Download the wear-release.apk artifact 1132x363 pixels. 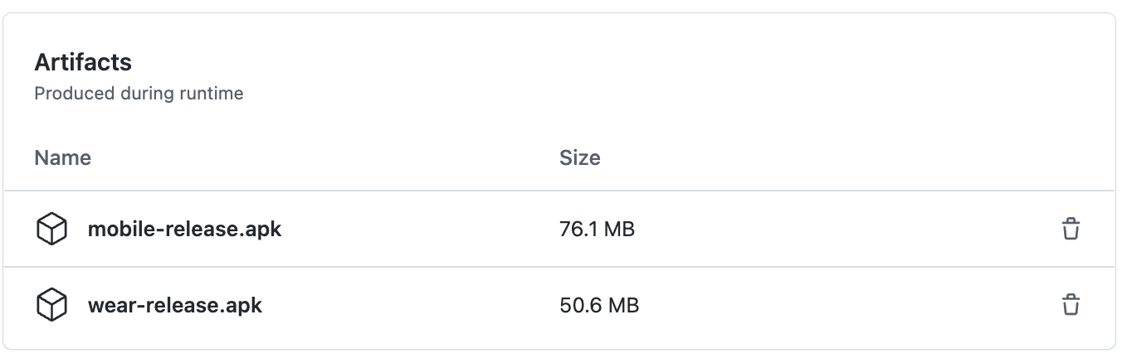[174, 305]
